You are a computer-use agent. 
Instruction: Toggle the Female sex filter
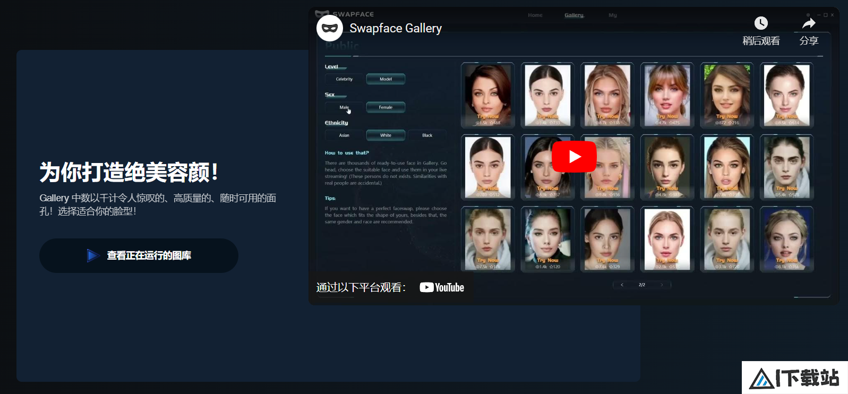pyautogui.click(x=386, y=107)
